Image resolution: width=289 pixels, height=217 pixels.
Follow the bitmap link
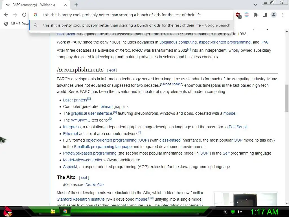tap(106, 107)
